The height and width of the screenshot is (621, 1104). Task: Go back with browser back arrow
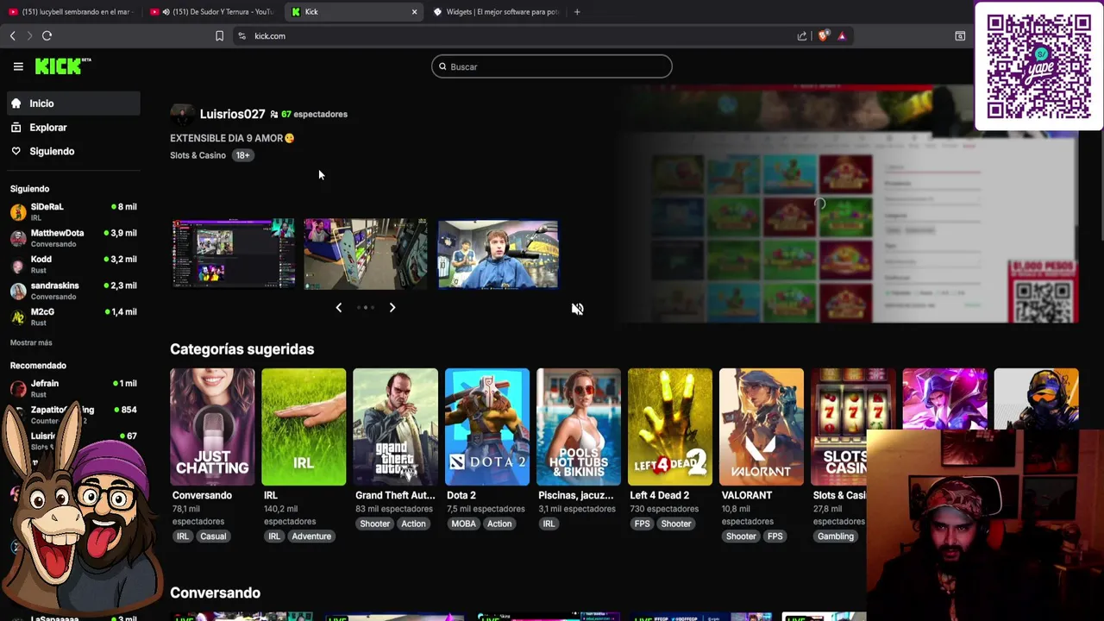point(12,35)
